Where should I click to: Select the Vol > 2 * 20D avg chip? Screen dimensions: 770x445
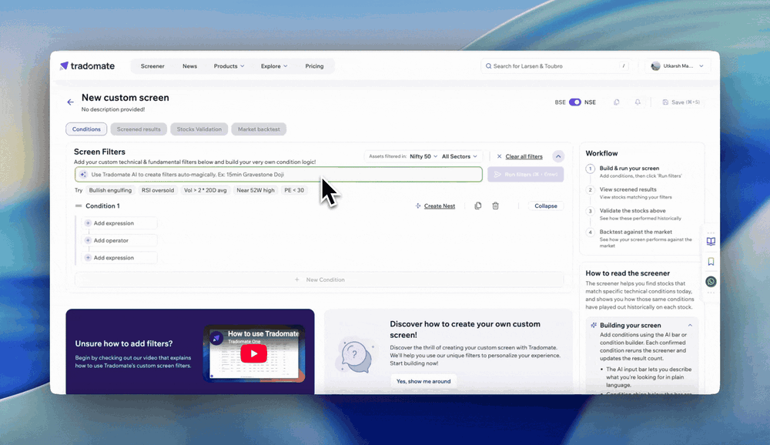click(206, 190)
